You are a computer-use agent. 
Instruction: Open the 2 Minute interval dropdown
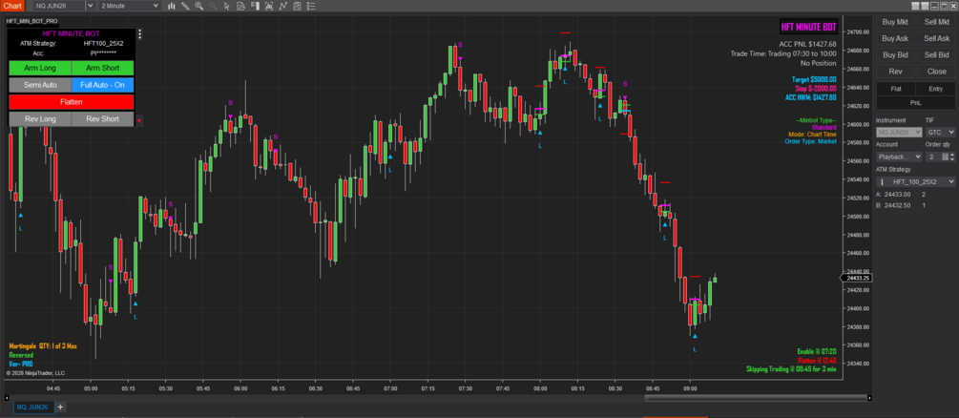[x=129, y=6]
